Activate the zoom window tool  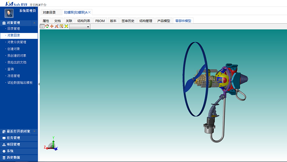tap(61, 26)
